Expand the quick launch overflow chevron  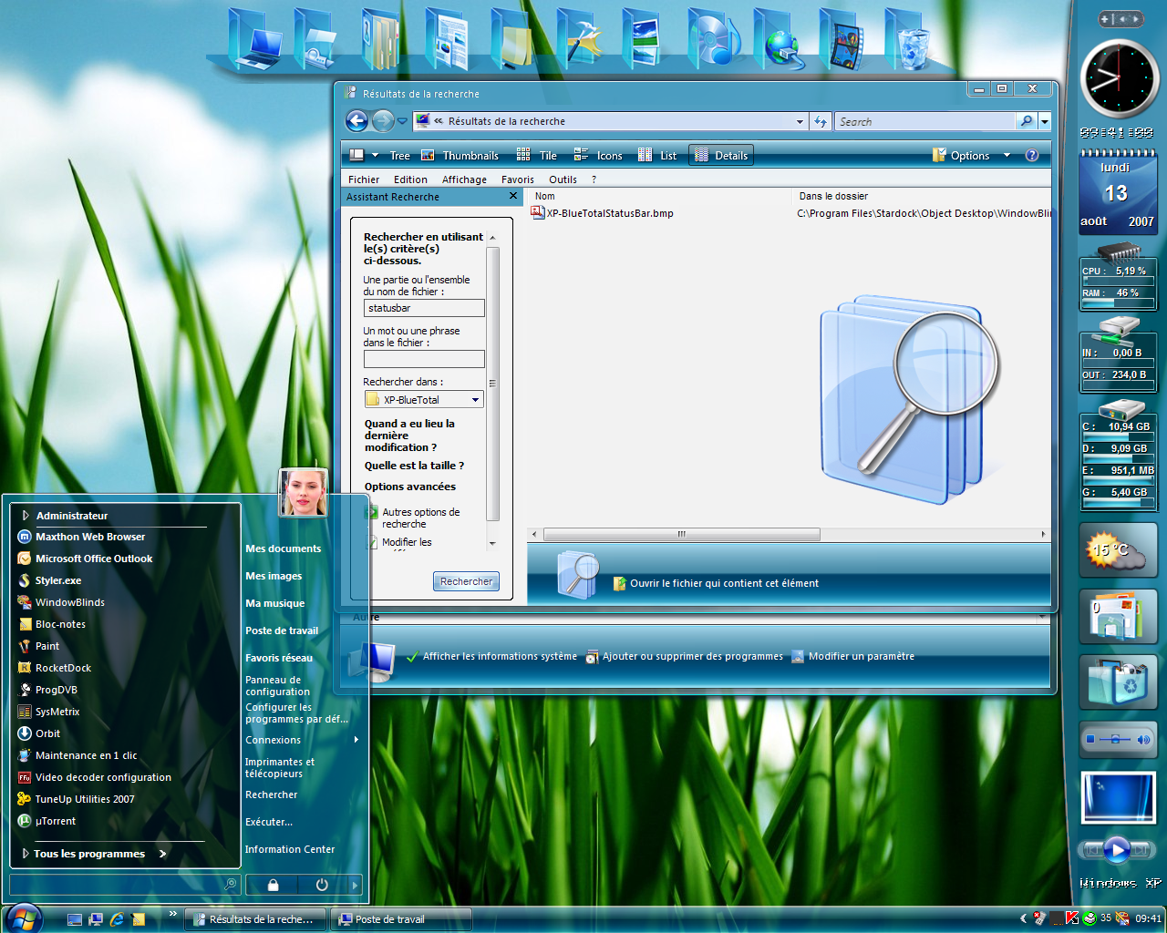[x=172, y=914]
